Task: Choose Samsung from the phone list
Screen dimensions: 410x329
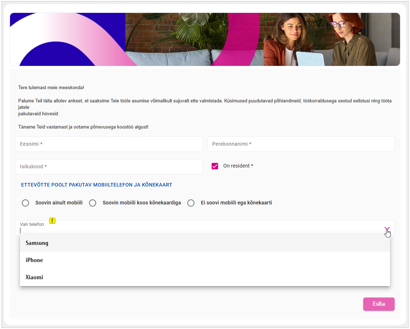Action: pos(205,243)
